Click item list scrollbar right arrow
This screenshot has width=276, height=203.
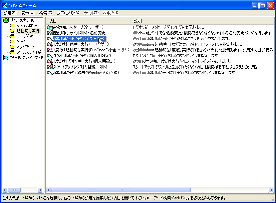click(x=271, y=190)
